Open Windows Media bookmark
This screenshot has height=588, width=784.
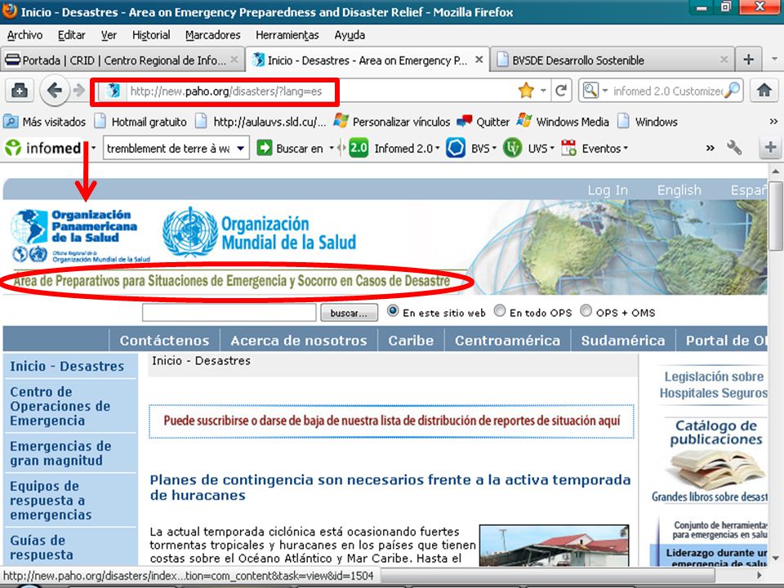(563, 122)
